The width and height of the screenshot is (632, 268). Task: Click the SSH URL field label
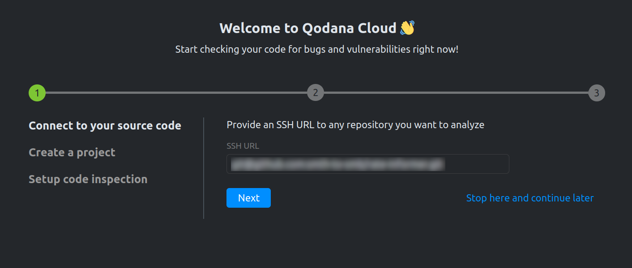coord(242,146)
